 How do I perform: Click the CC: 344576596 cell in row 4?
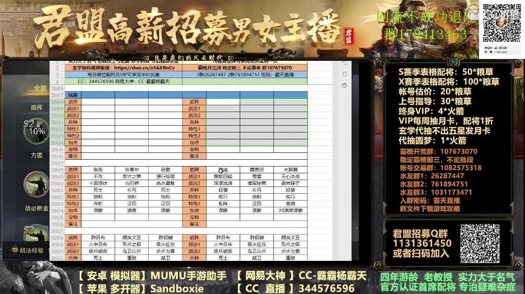(124, 82)
